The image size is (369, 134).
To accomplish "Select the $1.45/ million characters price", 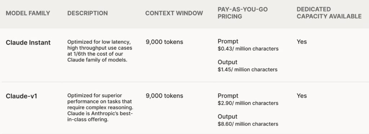I will (248, 70).
